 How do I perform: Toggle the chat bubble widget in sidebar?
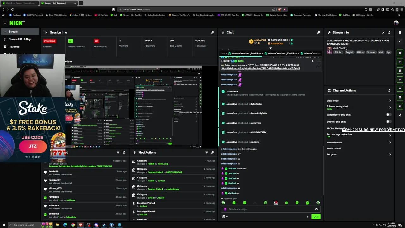(400, 79)
